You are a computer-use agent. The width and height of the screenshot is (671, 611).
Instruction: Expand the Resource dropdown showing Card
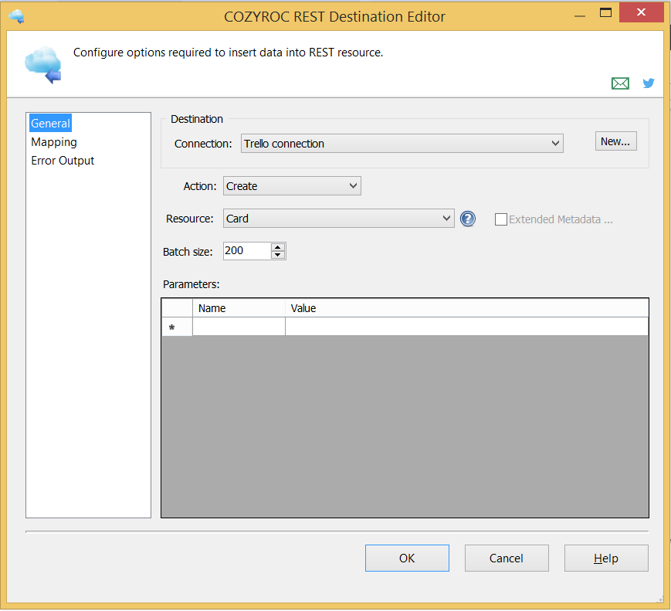(x=338, y=219)
